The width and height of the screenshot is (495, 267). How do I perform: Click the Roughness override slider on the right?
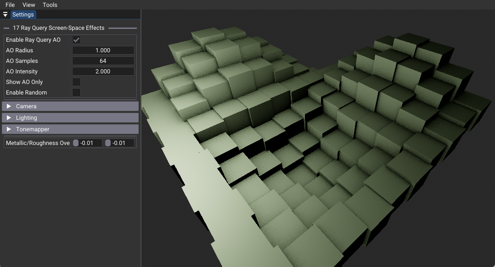(x=119, y=143)
